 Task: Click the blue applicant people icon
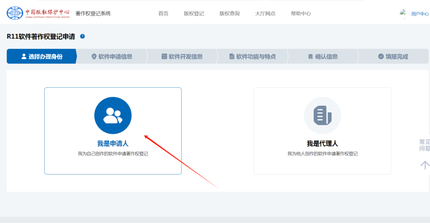pos(113,115)
